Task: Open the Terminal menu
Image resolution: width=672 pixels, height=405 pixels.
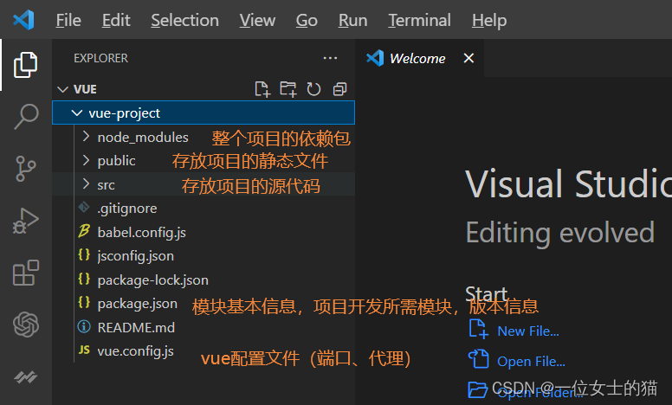Action: tap(420, 20)
